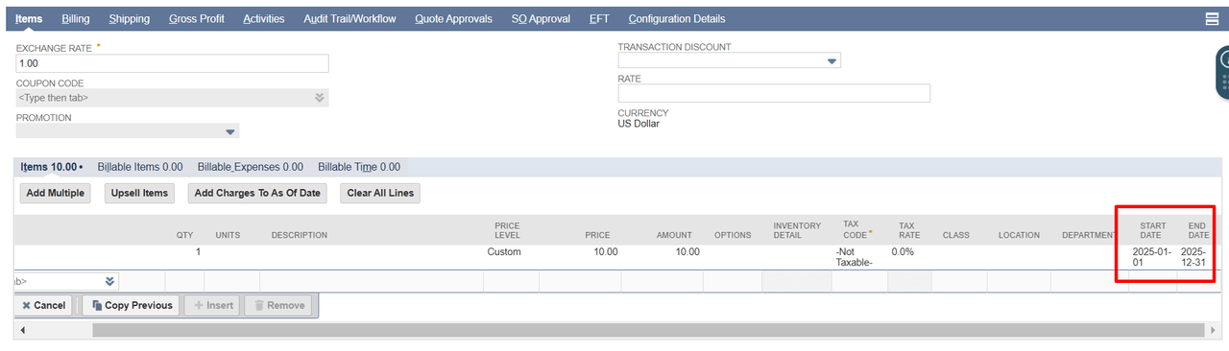The image size is (1229, 351).
Task: Click the Upsell Items button
Action: coord(139,193)
